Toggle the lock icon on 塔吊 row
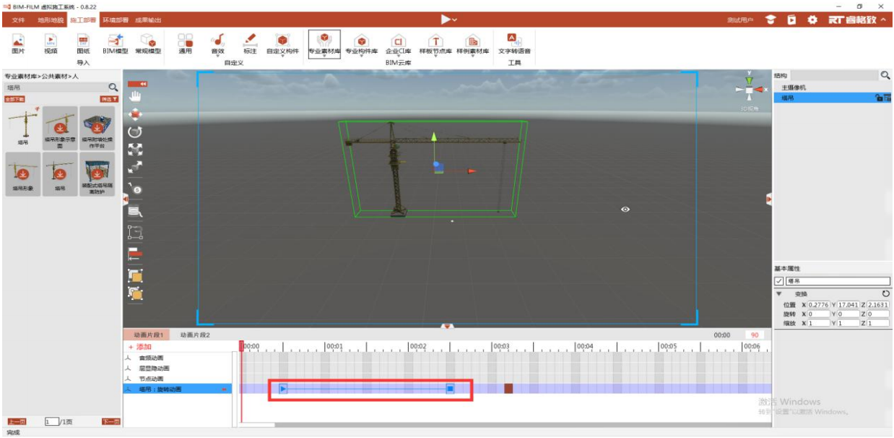Viewport: 894px width, 438px height. (x=879, y=98)
